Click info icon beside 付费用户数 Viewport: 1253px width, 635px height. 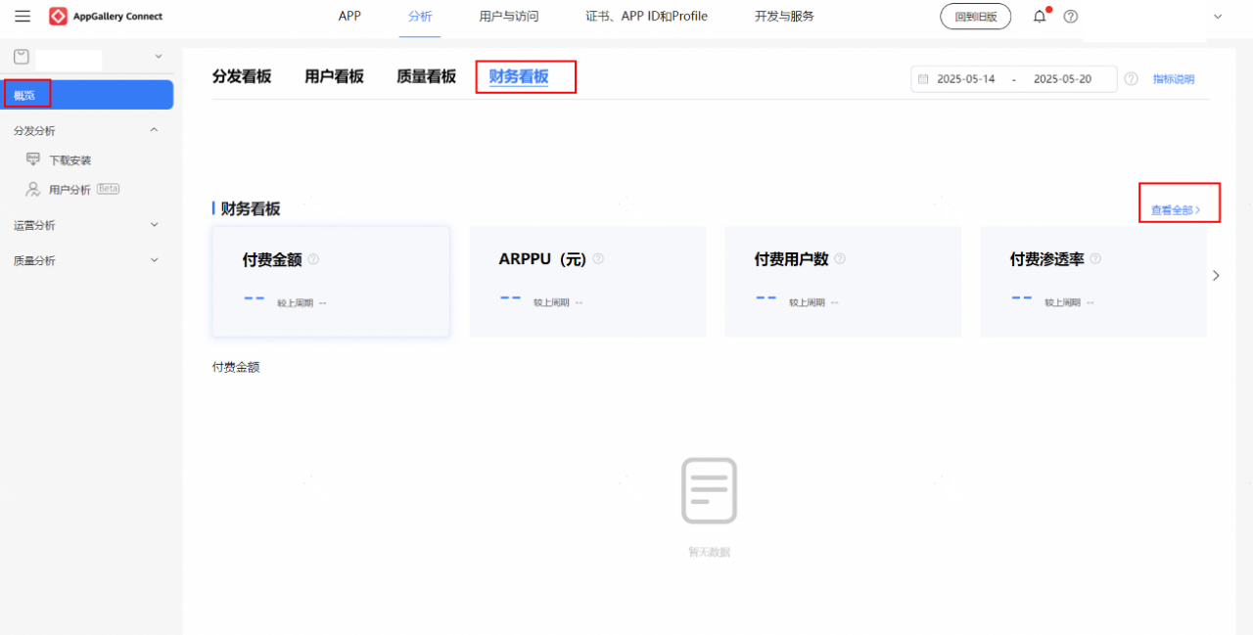840,259
